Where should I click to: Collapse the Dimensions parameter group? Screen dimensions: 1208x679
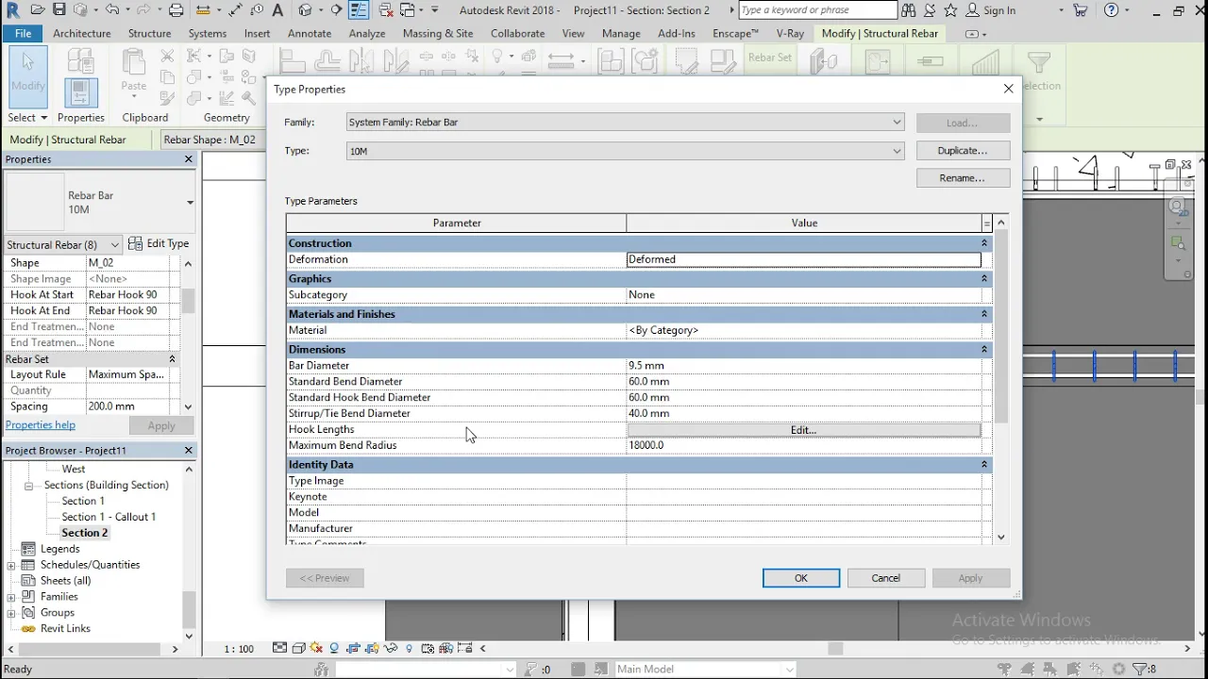click(983, 349)
